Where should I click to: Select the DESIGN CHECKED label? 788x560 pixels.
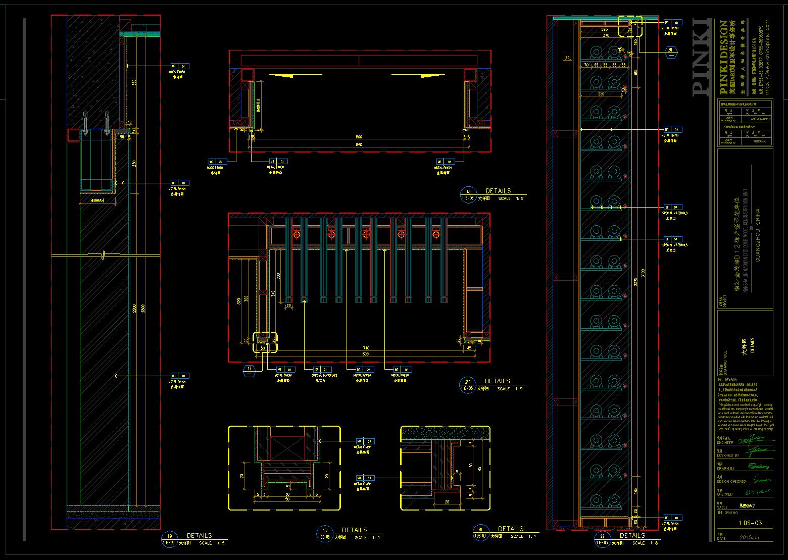(x=731, y=482)
